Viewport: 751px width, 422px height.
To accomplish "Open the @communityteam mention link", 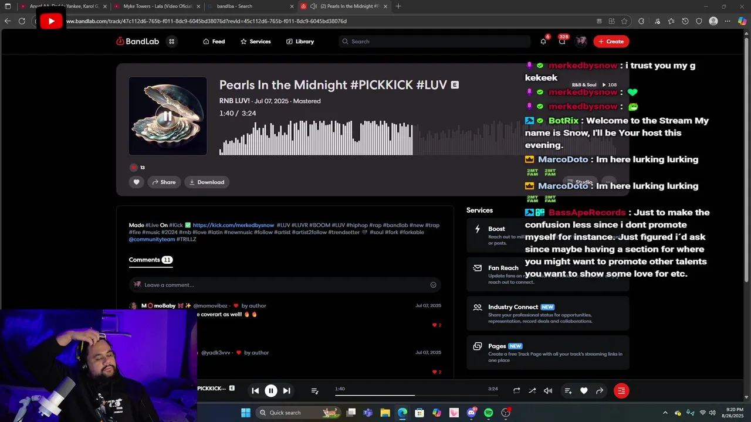I will coord(152,239).
